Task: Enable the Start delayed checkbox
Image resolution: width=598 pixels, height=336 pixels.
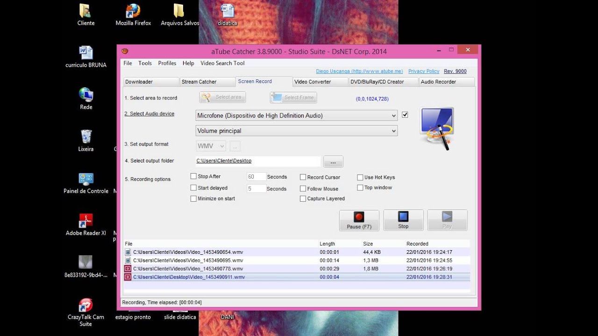Action: tap(193, 188)
